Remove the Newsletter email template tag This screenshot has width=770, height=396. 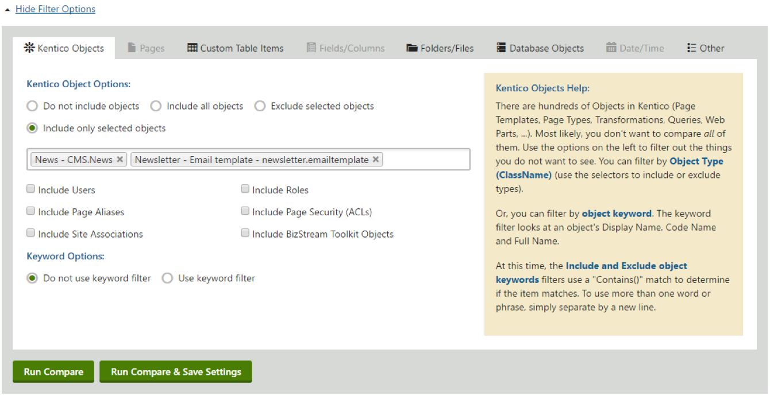[376, 160]
